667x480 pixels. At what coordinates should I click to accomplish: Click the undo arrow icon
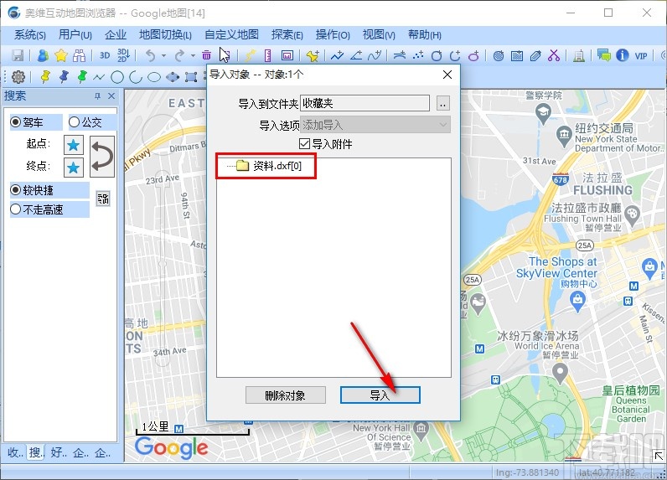pos(151,55)
